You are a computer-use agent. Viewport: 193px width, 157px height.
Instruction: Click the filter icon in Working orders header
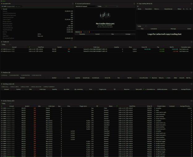click(144, 89)
